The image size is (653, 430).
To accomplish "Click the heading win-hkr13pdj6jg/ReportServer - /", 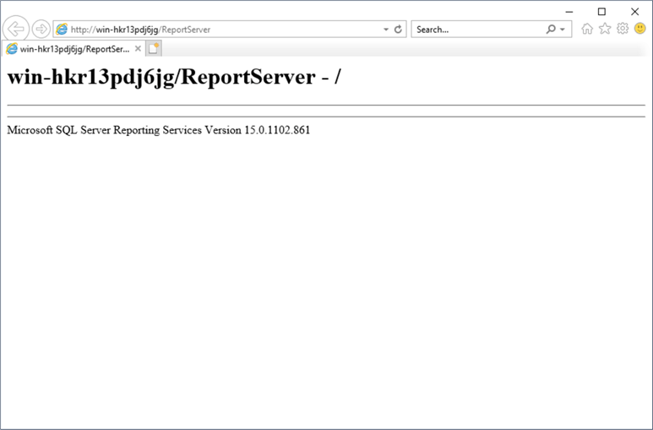I will point(174,77).
